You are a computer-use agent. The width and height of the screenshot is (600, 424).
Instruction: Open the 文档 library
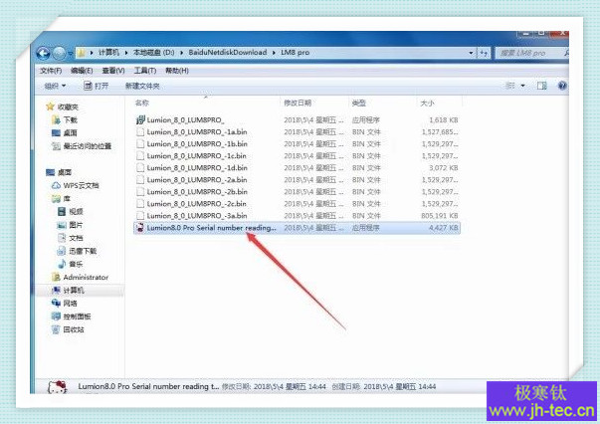(76, 238)
